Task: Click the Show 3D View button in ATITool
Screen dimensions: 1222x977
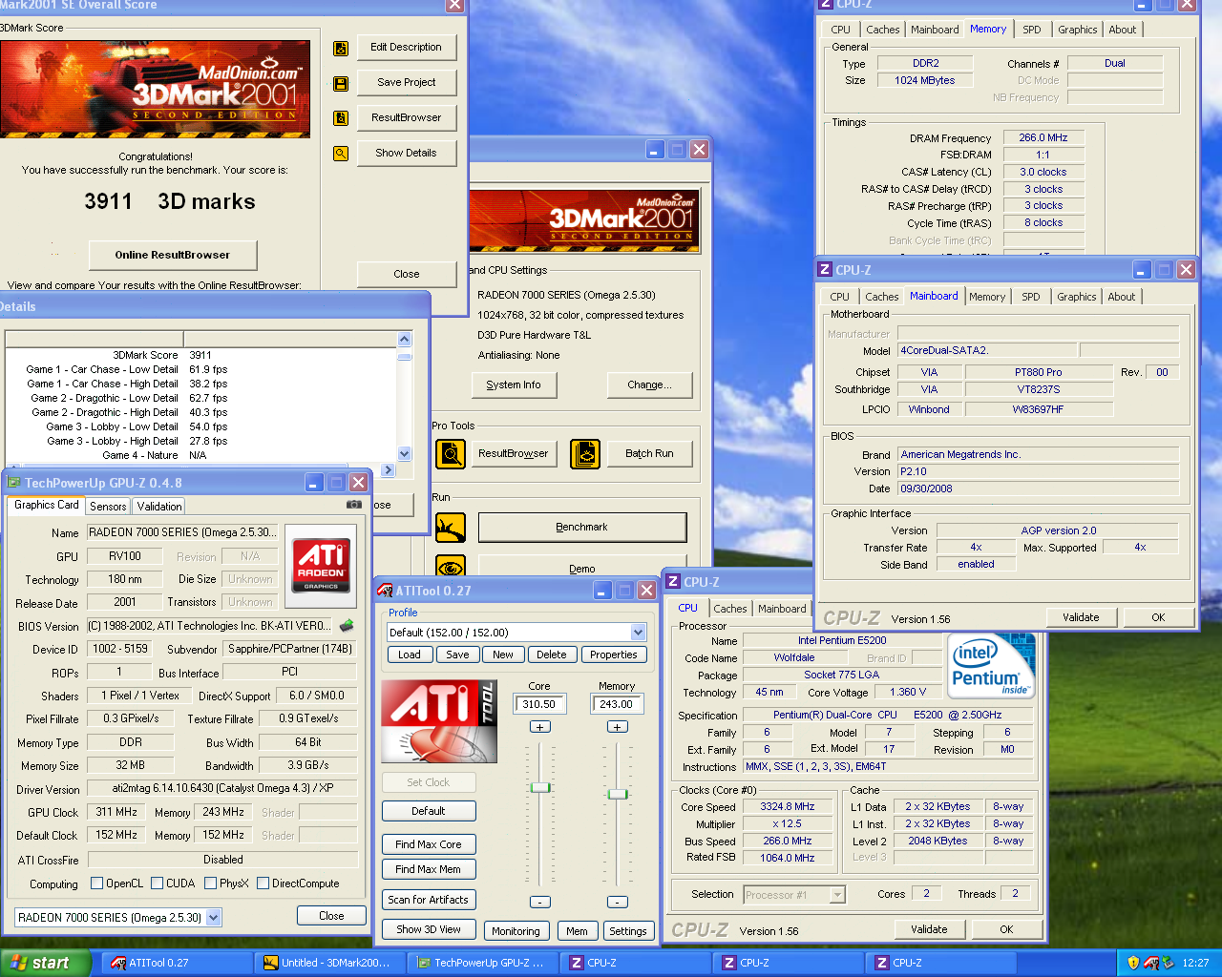Action: click(x=429, y=929)
